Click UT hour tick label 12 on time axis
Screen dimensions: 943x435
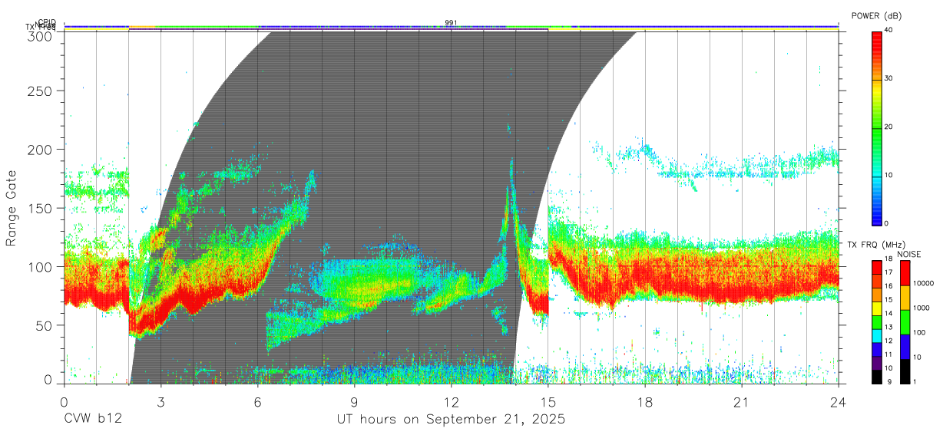click(x=451, y=401)
